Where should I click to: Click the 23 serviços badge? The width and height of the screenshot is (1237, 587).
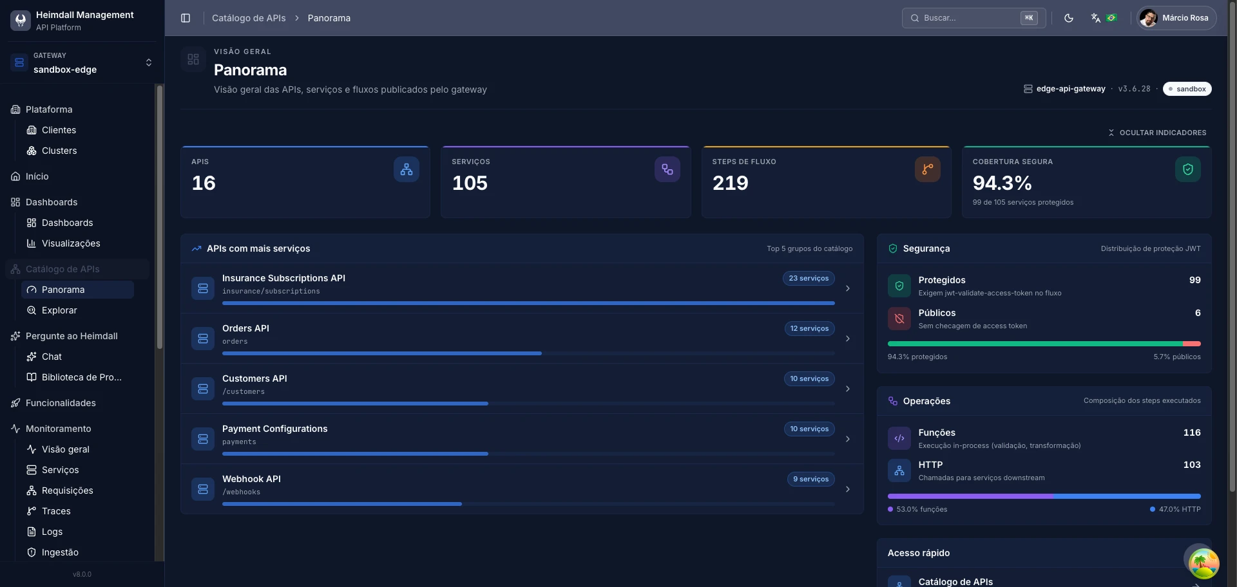coord(809,278)
